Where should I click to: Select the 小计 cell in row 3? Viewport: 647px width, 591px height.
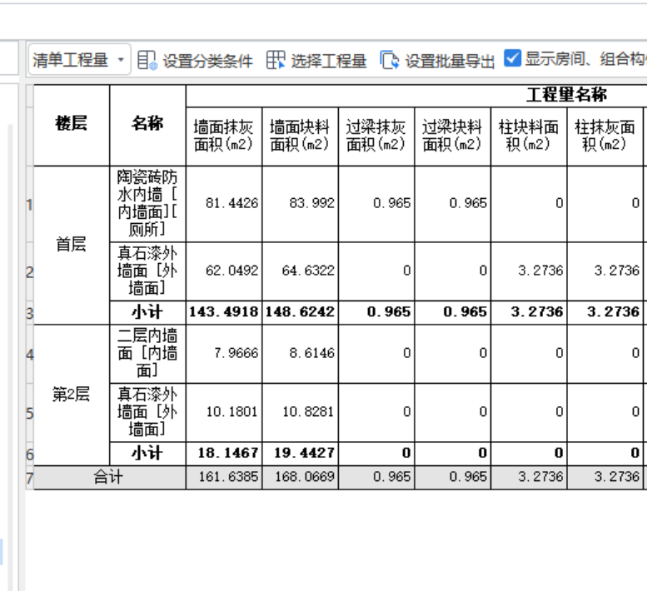147,313
